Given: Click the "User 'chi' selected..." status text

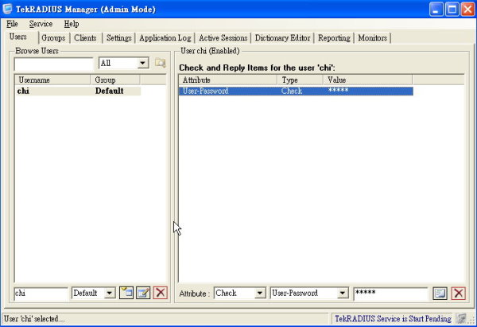Looking at the screenshot, I should (x=34, y=319).
